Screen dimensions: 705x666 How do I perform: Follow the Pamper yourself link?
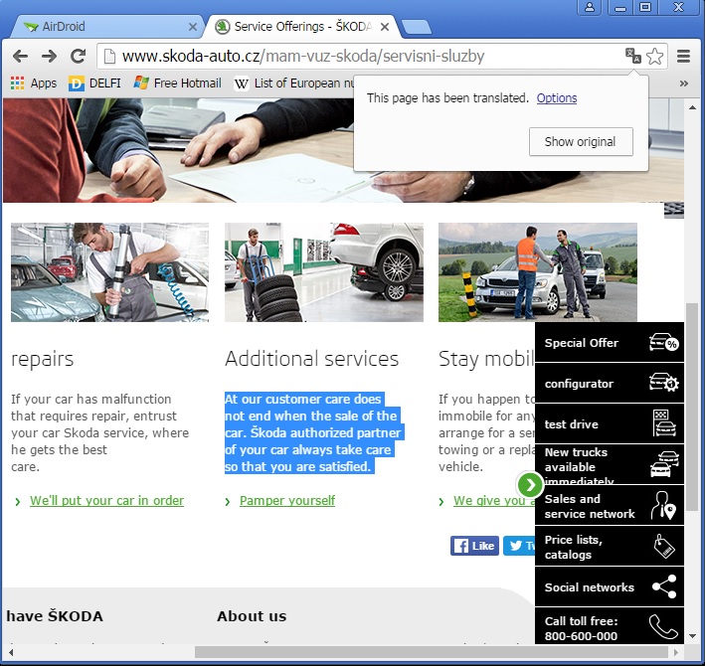tap(286, 501)
